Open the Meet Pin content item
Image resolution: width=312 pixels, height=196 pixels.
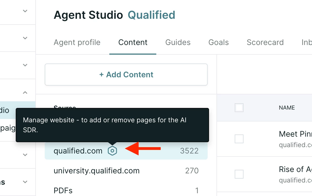295,134
